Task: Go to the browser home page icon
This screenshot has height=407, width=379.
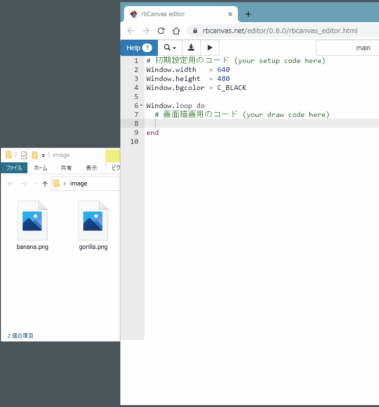Action: pyautogui.click(x=176, y=31)
